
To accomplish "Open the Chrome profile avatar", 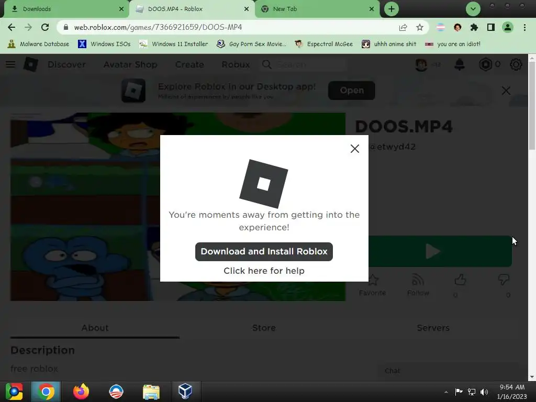I will tap(508, 27).
